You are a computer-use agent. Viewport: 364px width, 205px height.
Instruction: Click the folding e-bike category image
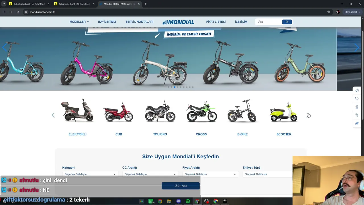pos(242,111)
